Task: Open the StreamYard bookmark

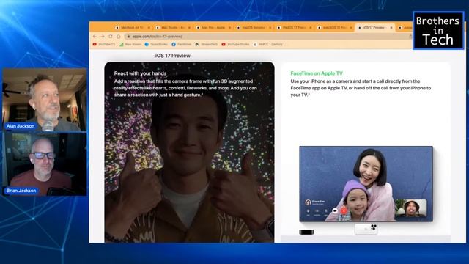Action: [x=207, y=44]
